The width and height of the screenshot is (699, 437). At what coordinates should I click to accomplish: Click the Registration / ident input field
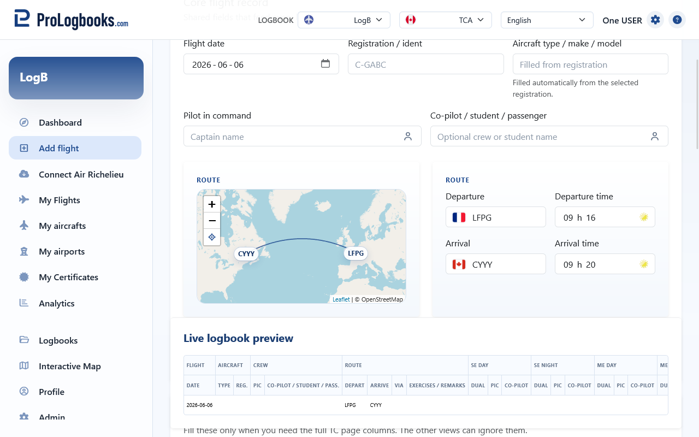(426, 64)
